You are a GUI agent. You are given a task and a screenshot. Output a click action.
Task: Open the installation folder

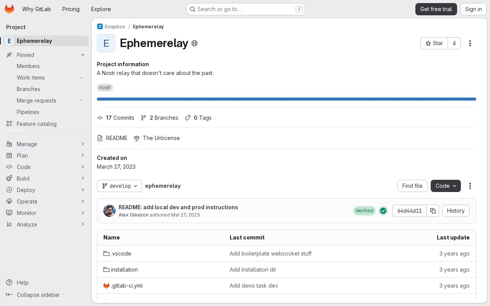124,270
